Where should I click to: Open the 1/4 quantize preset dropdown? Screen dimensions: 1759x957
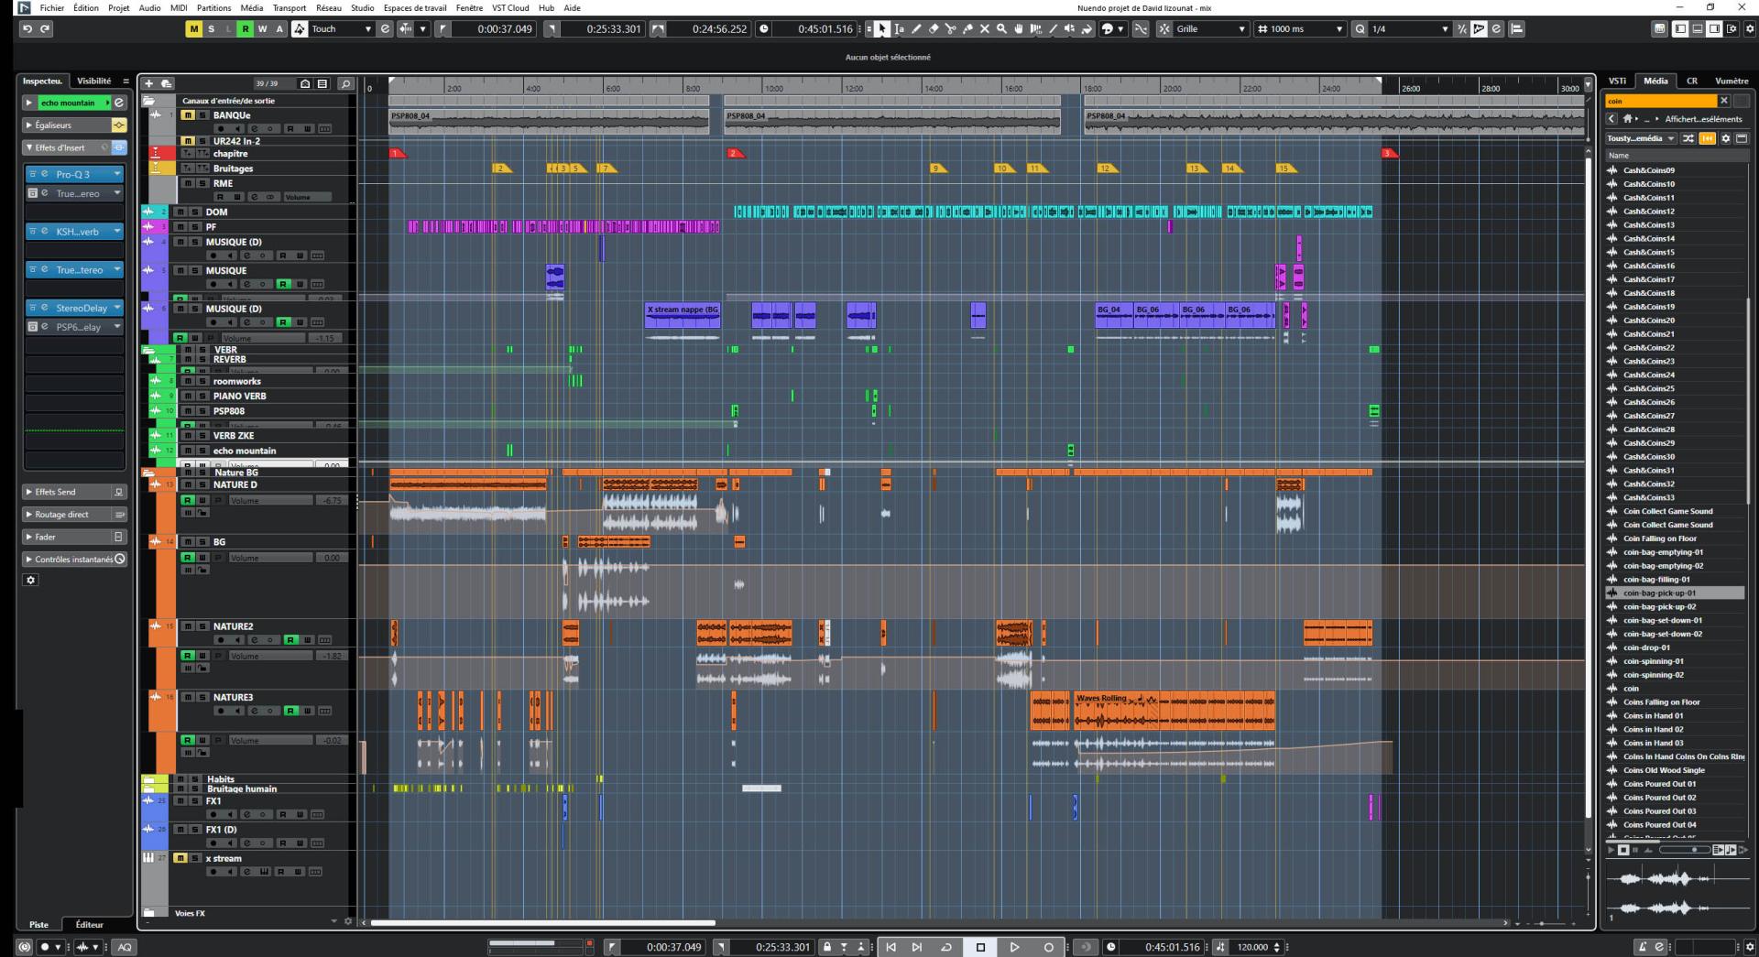[x=1410, y=29]
